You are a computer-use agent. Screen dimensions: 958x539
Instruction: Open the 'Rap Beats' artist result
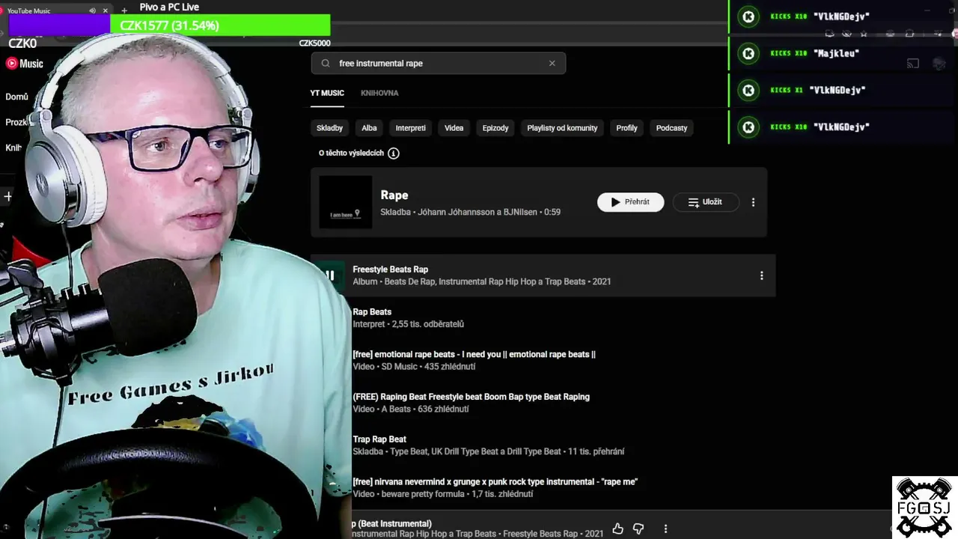point(372,312)
